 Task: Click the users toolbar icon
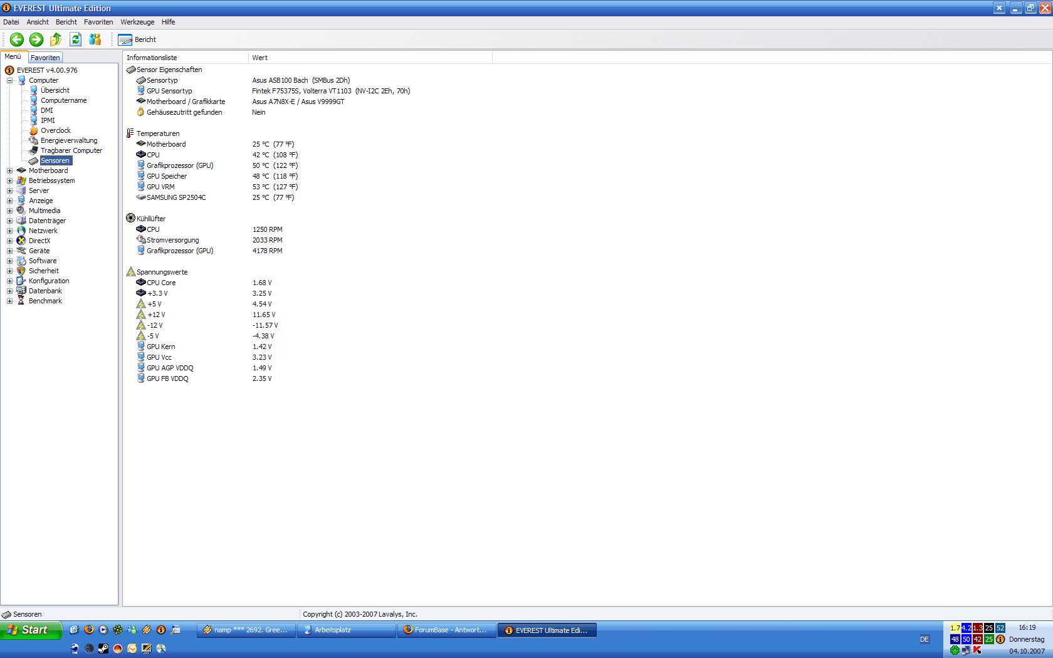pos(95,39)
